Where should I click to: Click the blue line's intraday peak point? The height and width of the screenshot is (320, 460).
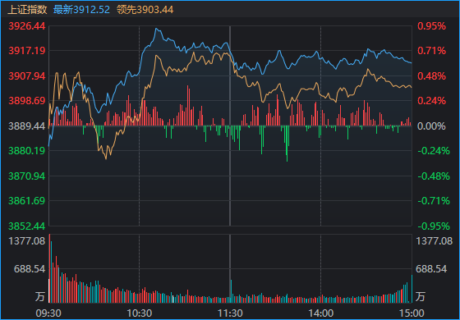pyautogui.click(x=156, y=29)
